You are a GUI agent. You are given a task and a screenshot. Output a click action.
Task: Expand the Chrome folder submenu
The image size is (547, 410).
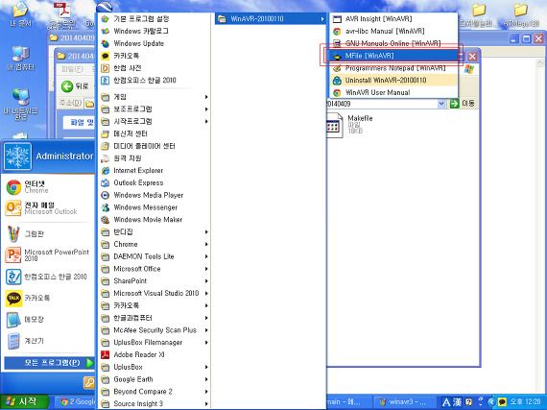[155, 244]
